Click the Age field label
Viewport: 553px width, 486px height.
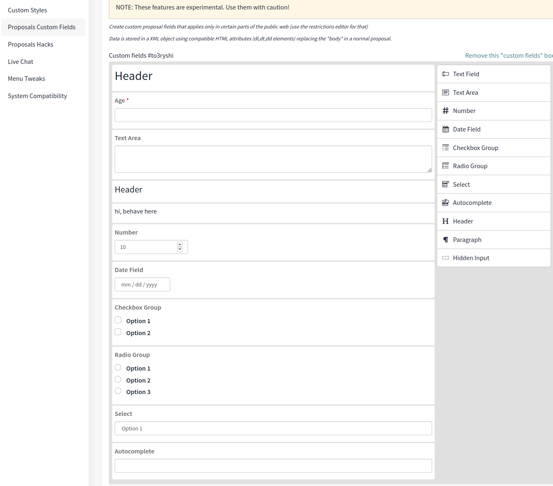(120, 101)
